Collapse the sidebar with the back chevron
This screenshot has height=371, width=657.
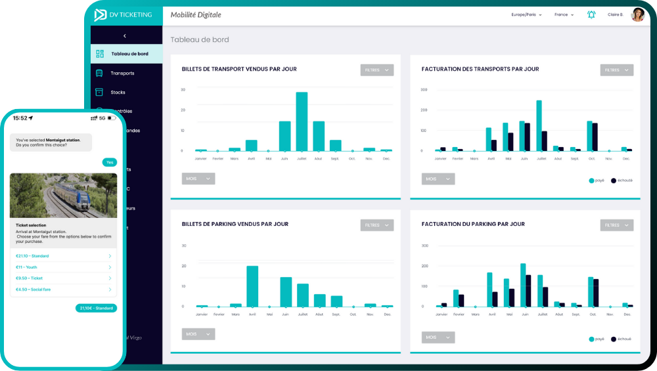pos(125,36)
